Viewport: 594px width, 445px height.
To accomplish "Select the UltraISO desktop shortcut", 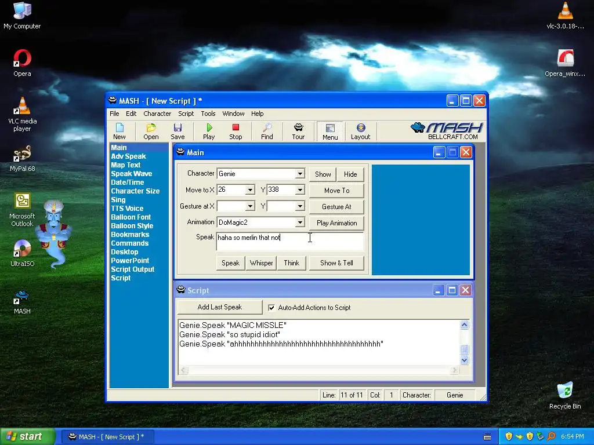I will [x=22, y=254].
